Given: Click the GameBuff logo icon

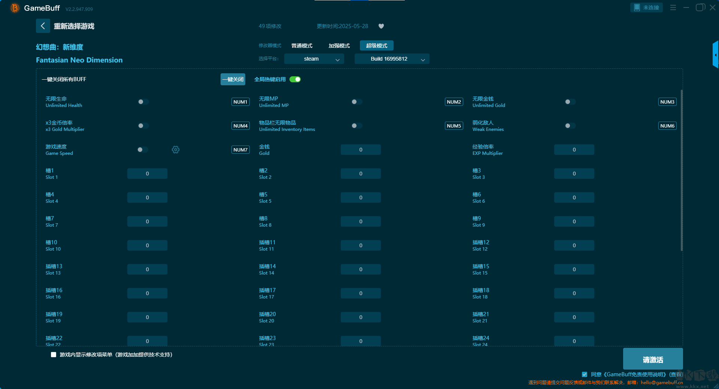Looking at the screenshot, I should click(x=15, y=8).
